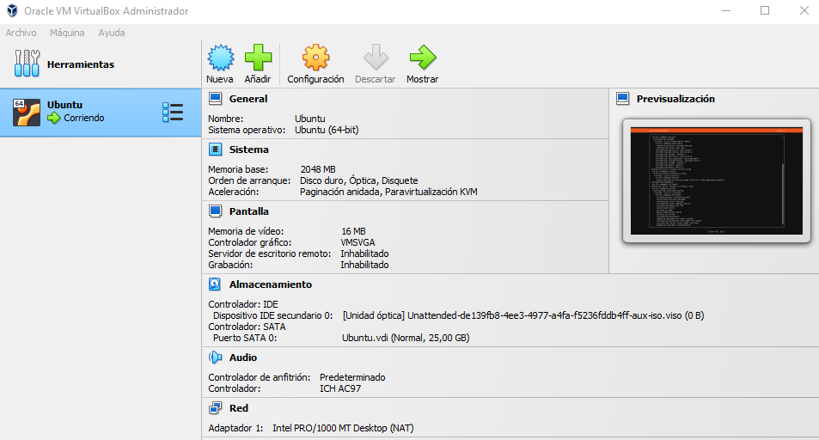Select the Ubuntu machine name in list

[x=64, y=105]
